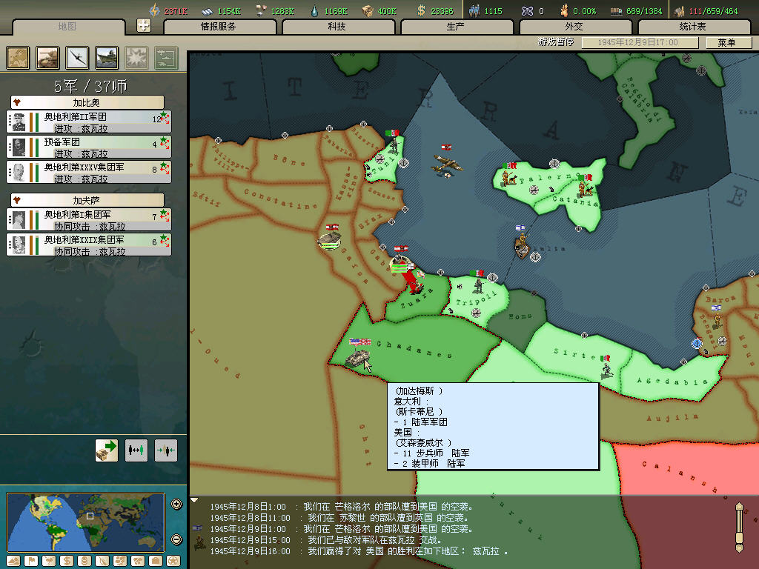The image size is (759, 569).
Task: Switch to political map mode flag icon
Action: tap(31, 561)
